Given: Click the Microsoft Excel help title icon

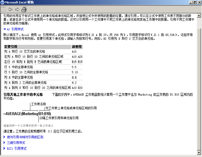Looking at the screenshot, I should (x=2, y=2).
